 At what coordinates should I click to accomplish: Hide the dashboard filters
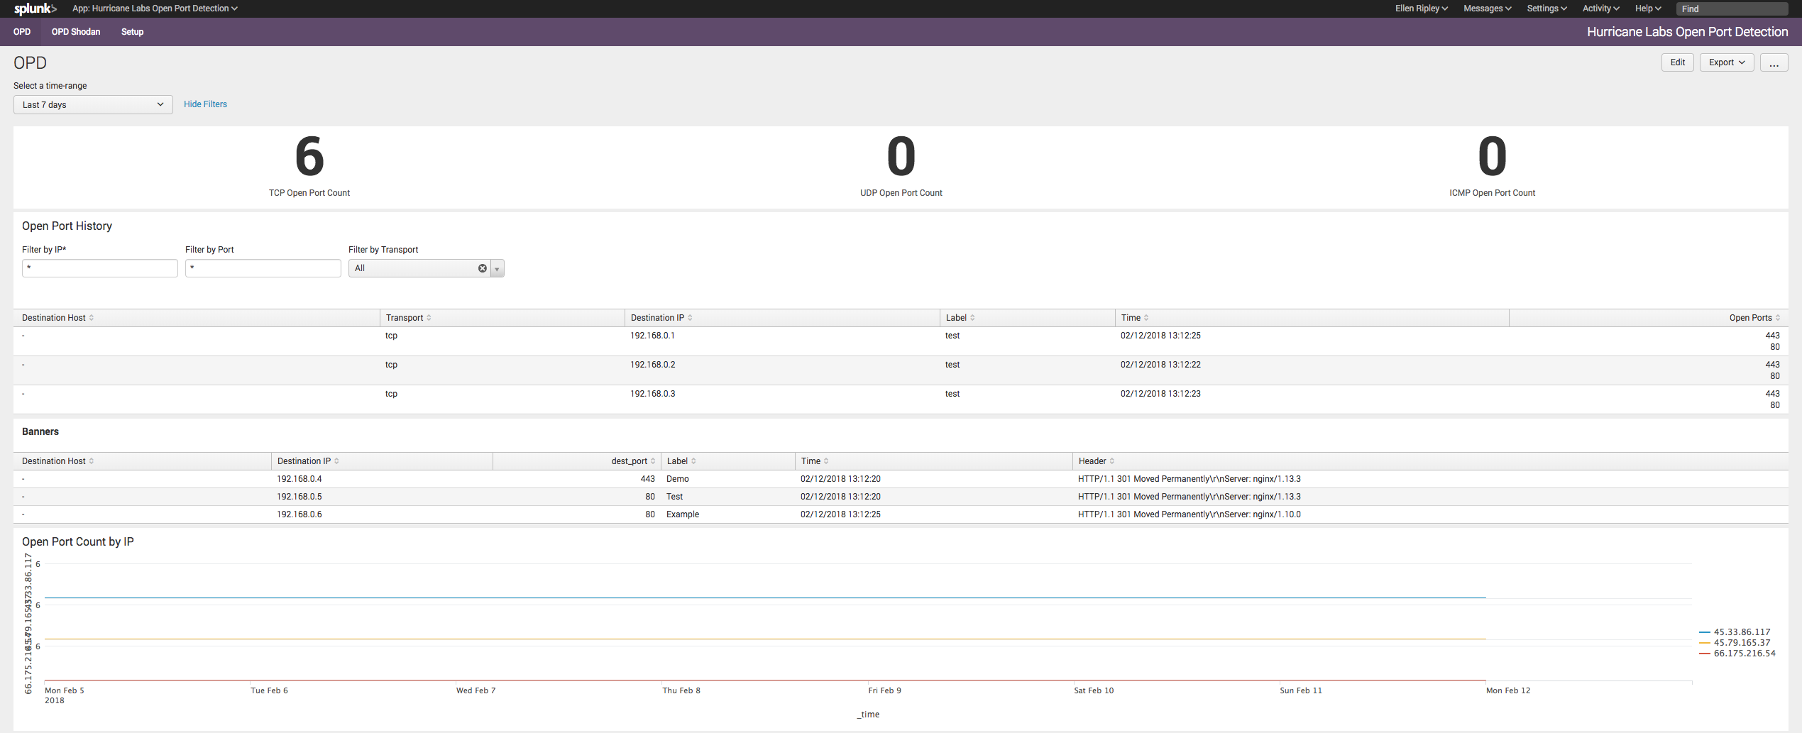coord(205,104)
